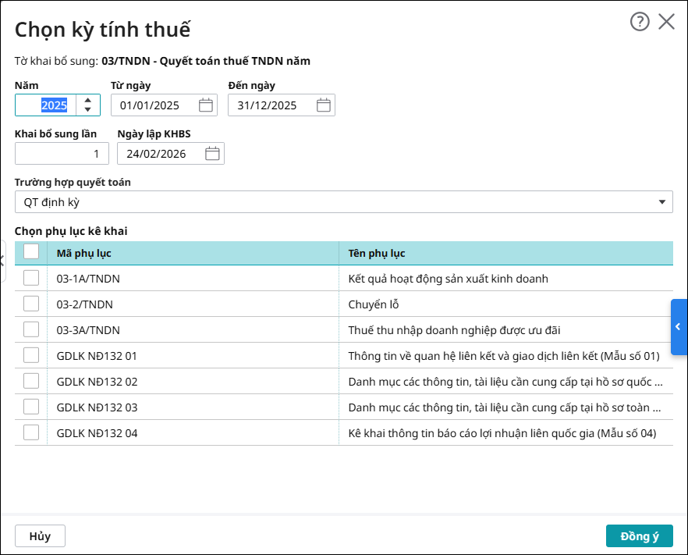Image resolution: width=688 pixels, height=555 pixels.
Task: Decrease the Năm value with down arrow
Action: [x=88, y=110]
